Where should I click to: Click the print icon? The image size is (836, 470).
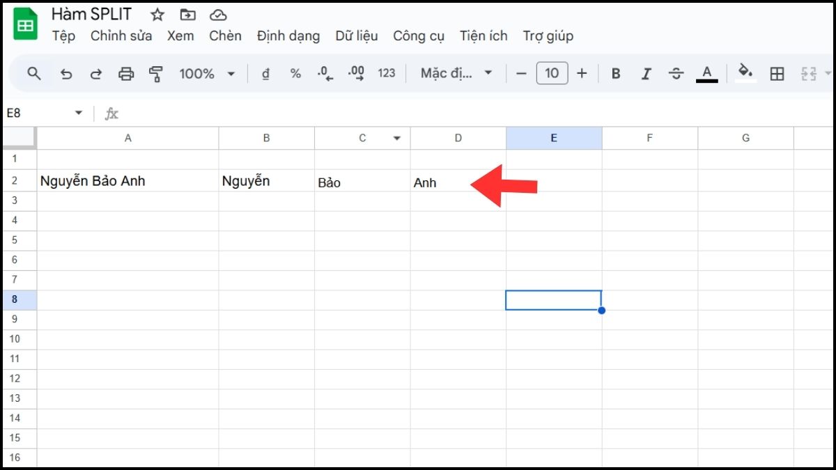click(x=126, y=73)
